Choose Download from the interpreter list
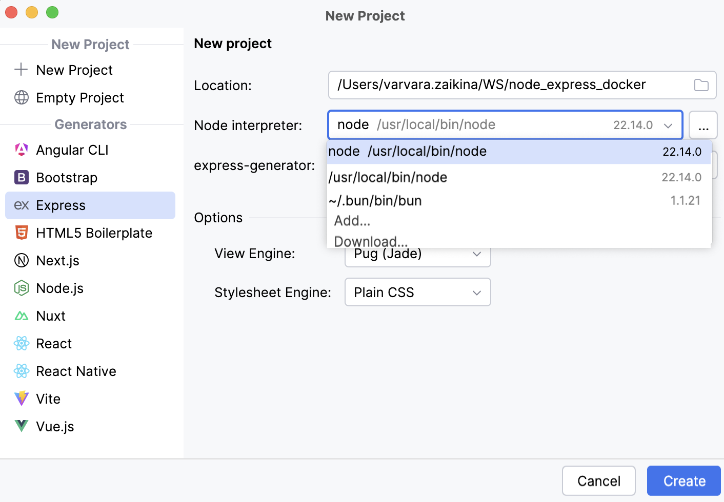The height and width of the screenshot is (502, 724). 370,241
